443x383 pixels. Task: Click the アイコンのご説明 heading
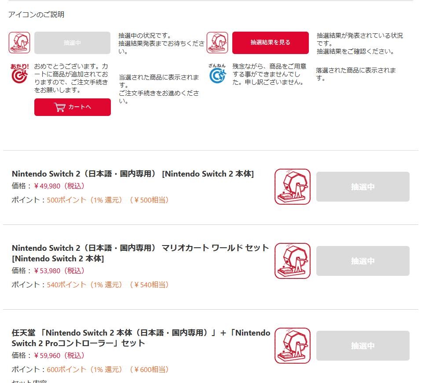[36, 14]
